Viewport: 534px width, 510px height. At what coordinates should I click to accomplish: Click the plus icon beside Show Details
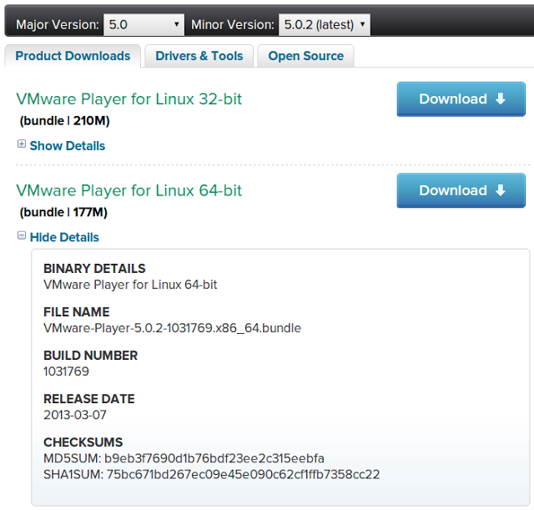point(22,144)
